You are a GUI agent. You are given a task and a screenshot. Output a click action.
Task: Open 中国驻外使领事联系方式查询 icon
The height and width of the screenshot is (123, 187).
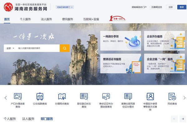pos(150,97)
